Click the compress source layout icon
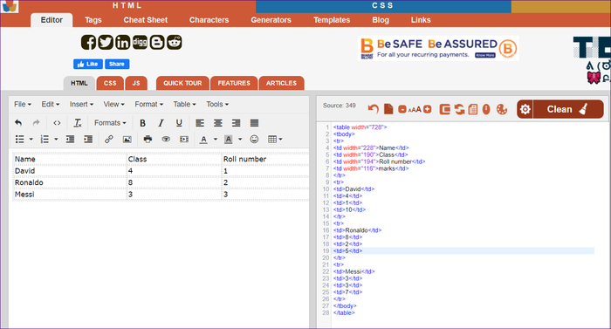The height and width of the screenshot is (329, 611). click(x=444, y=110)
